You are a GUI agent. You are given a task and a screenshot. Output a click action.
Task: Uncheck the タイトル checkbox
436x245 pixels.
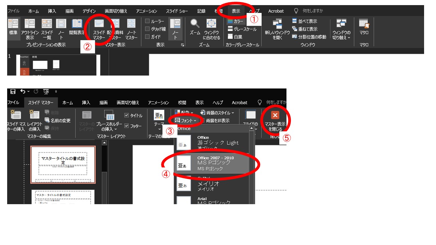[x=127, y=115]
